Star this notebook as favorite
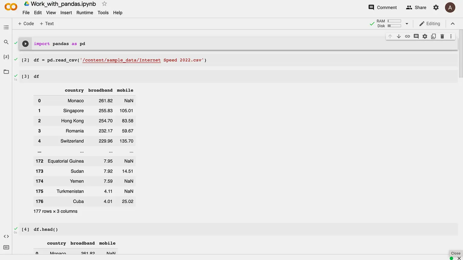This screenshot has height=260, width=463. 104,4
